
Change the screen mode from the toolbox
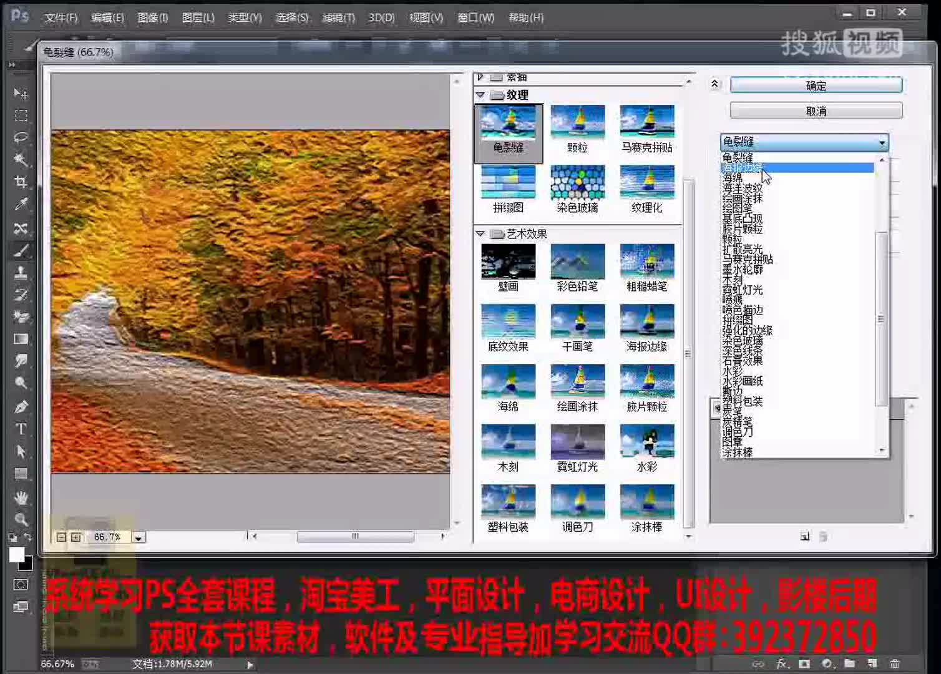click(21, 607)
